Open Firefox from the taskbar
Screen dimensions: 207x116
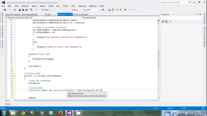pyautogui.click(x=60, y=113)
